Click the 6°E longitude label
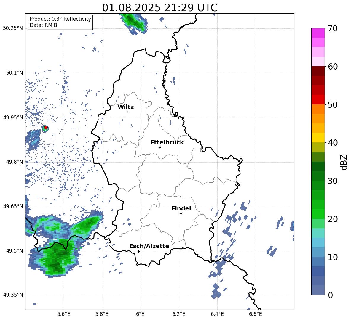This screenshot has width=351, height=320. click(x=140, y=314)
